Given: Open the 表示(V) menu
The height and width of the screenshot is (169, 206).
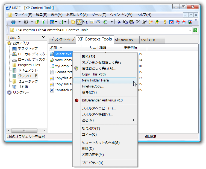Looking at the screenshot, I should pos(57,14).
